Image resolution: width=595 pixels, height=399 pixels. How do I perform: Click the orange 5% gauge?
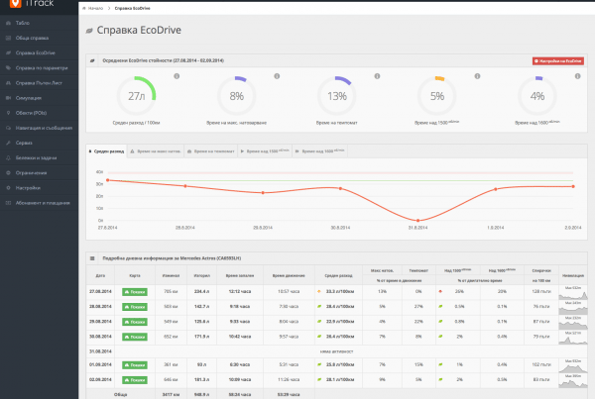[x=436, y=96]
